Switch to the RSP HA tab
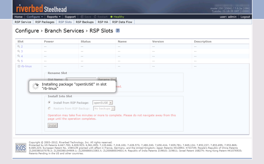Viewport: 264px width, 164px height. click(x=103, y=22)
